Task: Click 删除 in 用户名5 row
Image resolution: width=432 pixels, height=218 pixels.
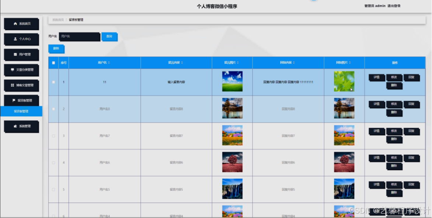Action: click(x=394, y=193)
